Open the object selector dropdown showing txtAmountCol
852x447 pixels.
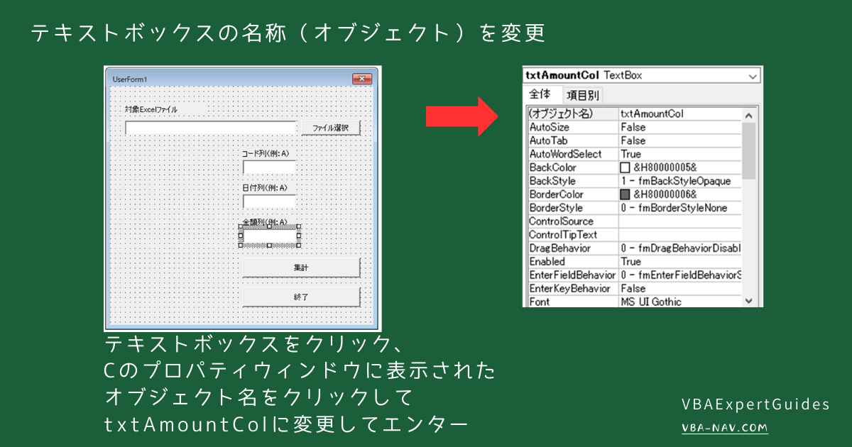[753, 75]
